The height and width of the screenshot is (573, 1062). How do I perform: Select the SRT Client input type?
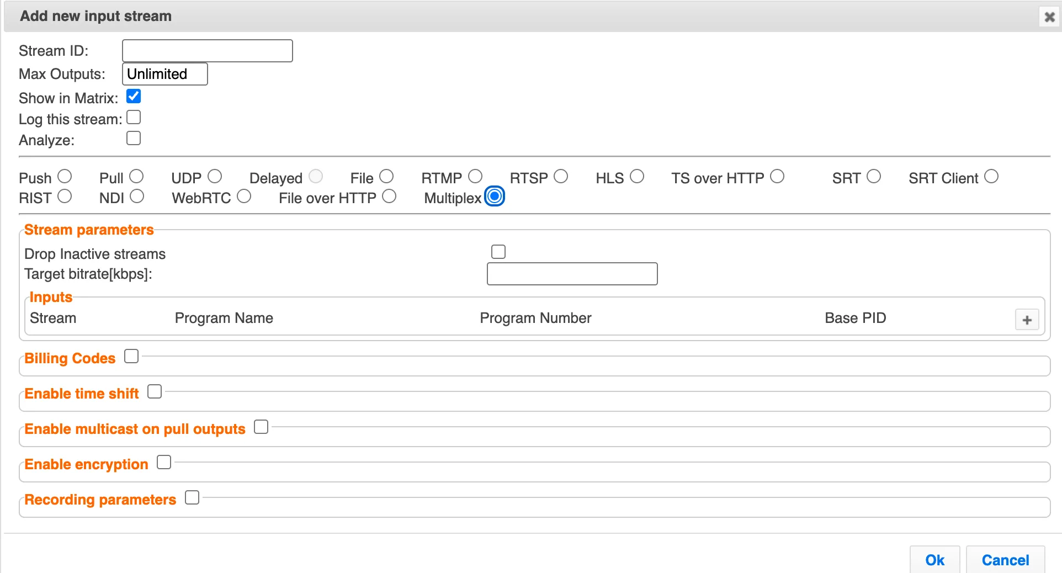click(x=991, y=177)
